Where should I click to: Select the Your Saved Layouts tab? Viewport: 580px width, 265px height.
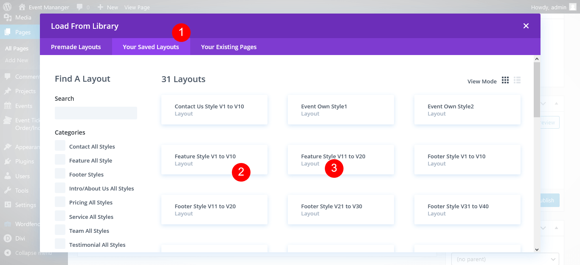[x=151, y=47]
